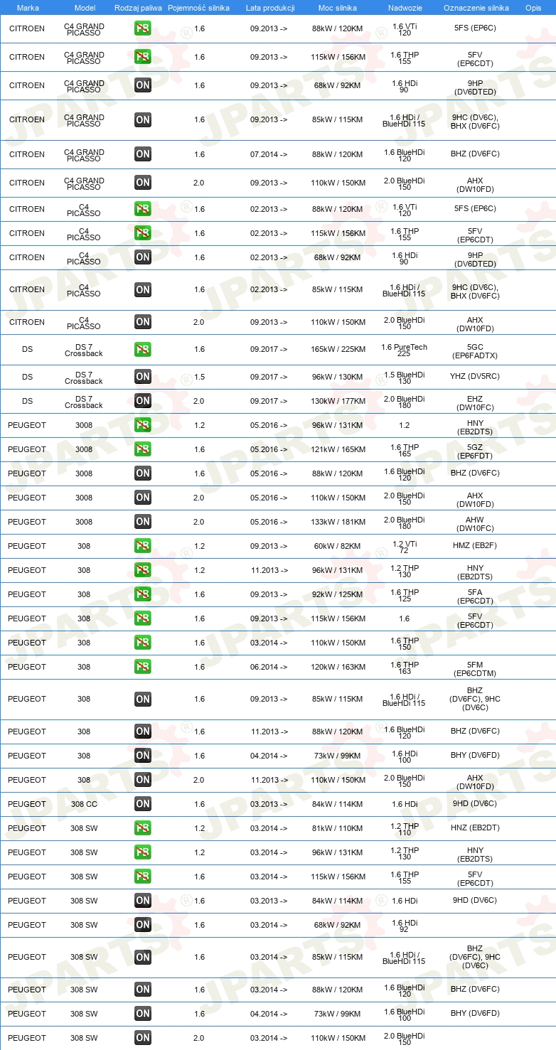Screen dimensions: 556x1050
Task: Click the ON icon for DS 7 Crossback 130kW/177KM
Action: coord(143,401)
